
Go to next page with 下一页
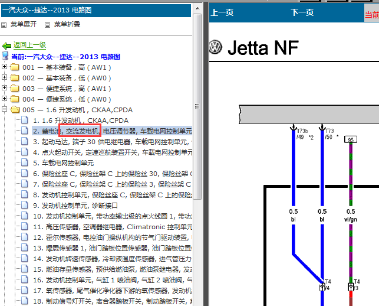(x=302, y=12)
